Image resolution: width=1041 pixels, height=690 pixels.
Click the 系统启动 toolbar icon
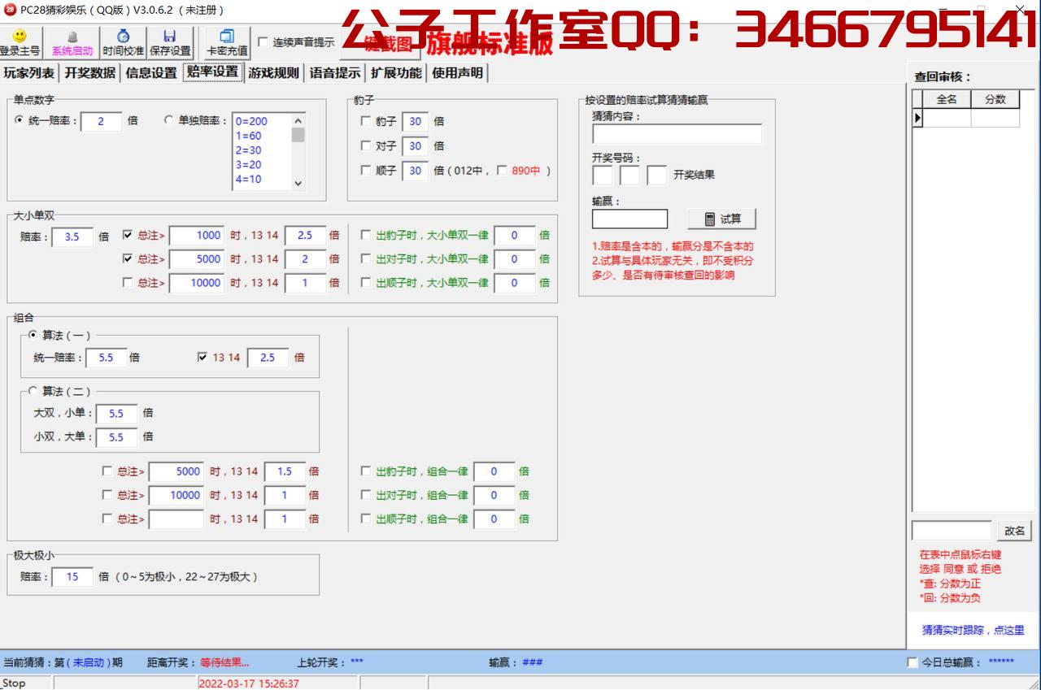[72, 42]
